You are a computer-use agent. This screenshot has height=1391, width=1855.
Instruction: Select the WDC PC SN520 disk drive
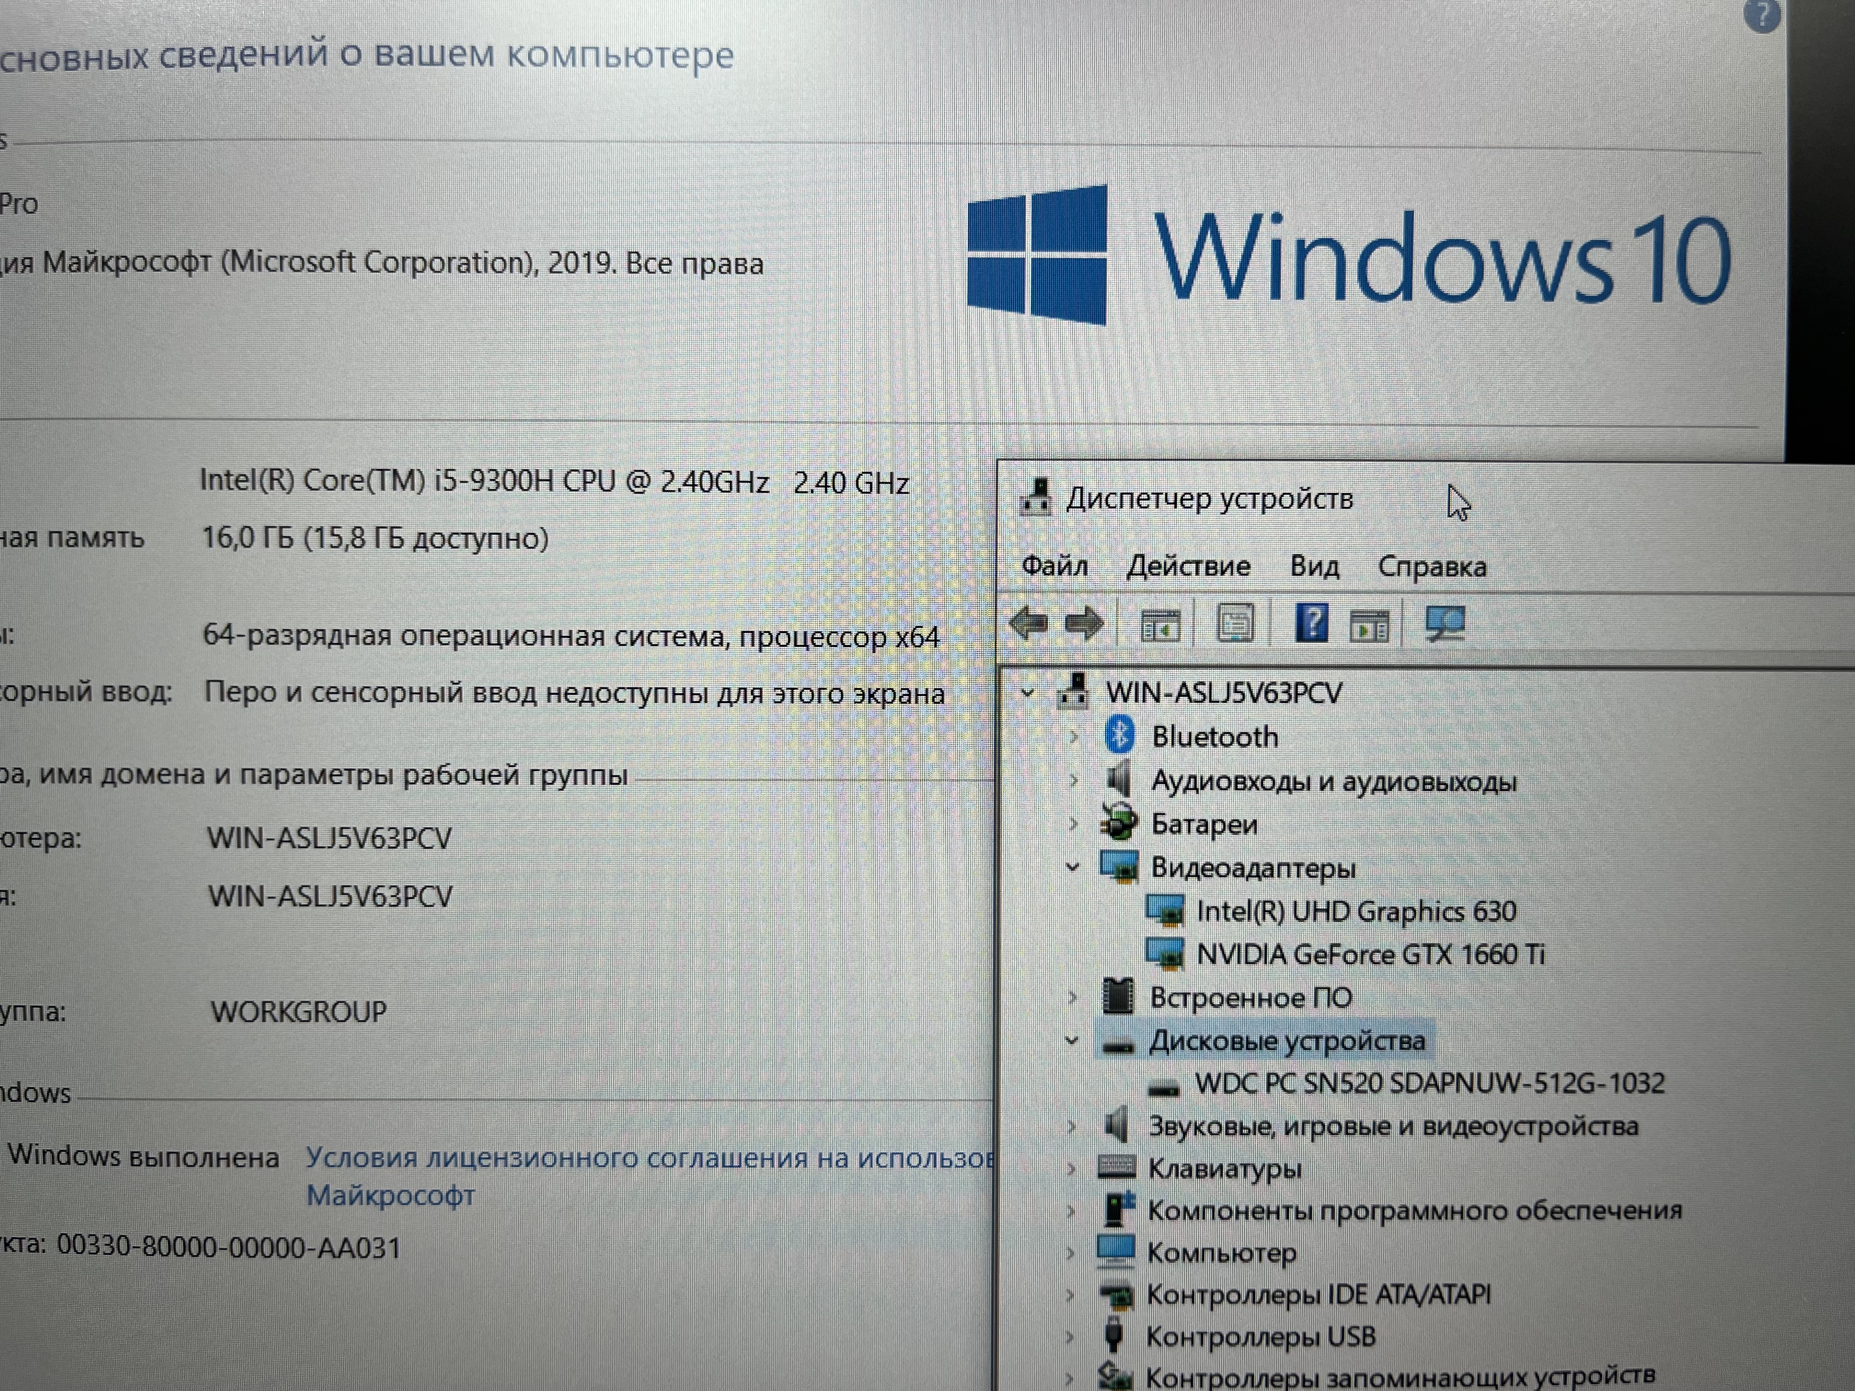[x=1429, y=1083]
